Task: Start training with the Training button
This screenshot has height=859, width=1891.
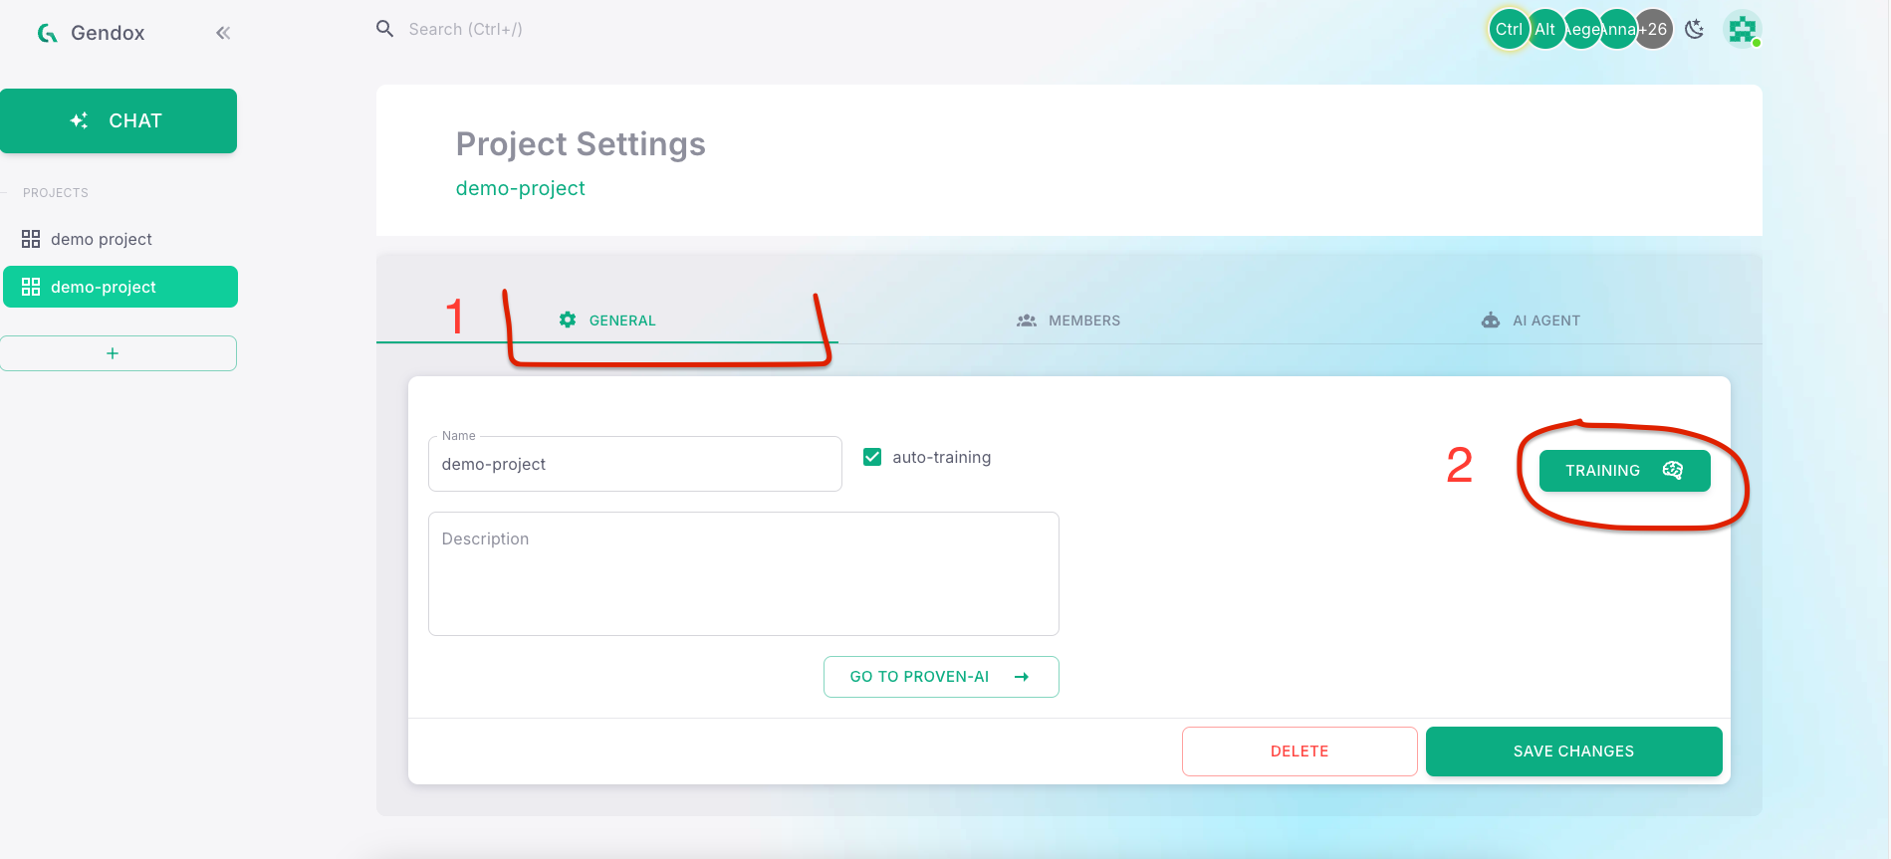Action: pyautogui.click(x=1624, y=471)
